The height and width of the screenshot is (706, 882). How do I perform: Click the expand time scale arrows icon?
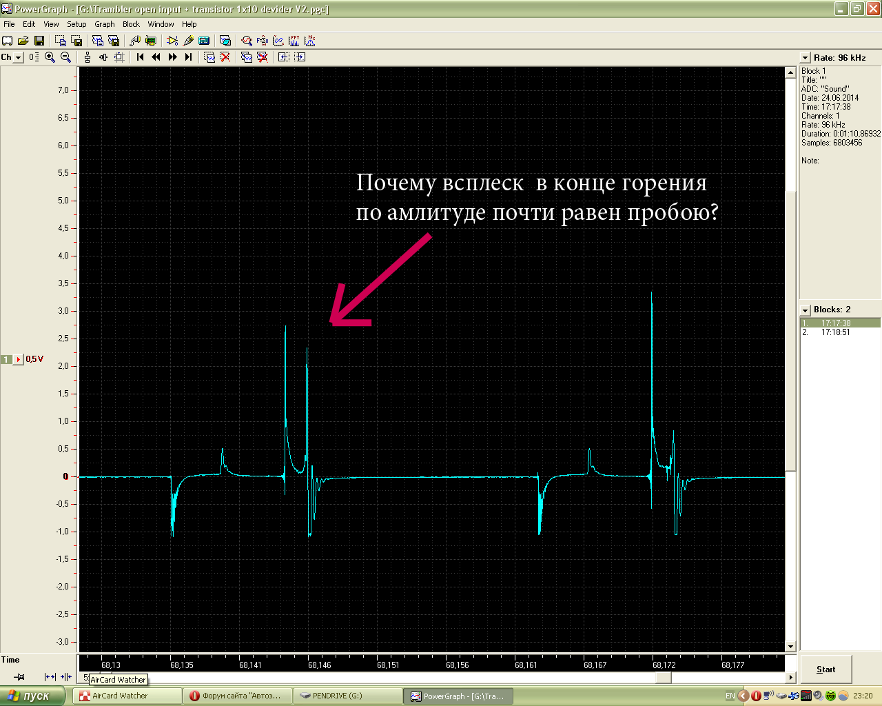tap(50, 677)
